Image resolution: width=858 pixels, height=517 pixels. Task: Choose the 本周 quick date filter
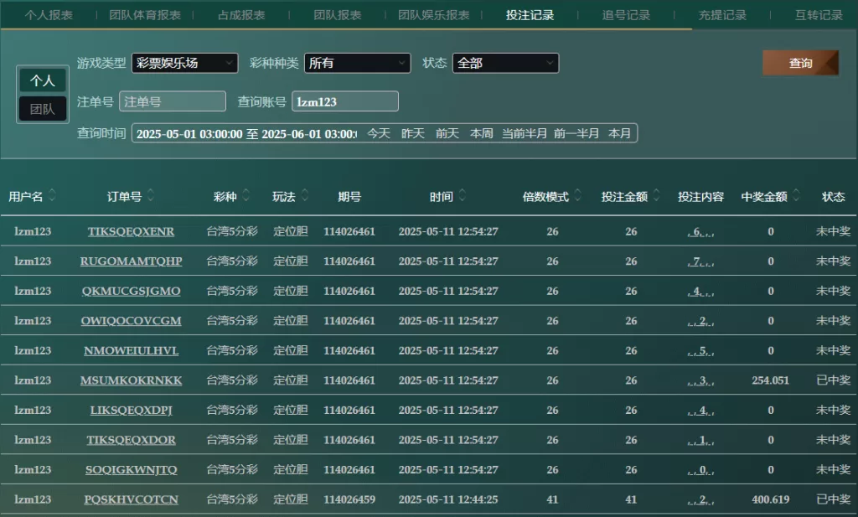pyautogui.click(x=482, y=133)
